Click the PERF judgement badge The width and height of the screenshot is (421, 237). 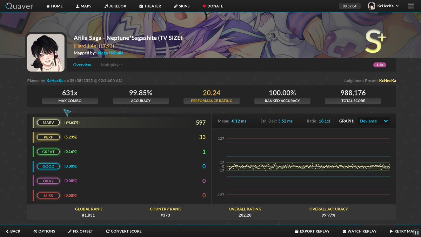pyautogui.click(x=48, y=137)
